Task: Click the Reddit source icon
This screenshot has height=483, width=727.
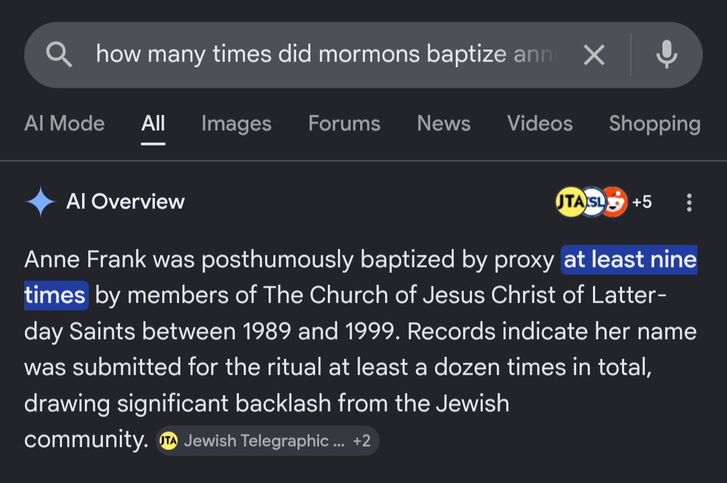Action: coord(615,202)
